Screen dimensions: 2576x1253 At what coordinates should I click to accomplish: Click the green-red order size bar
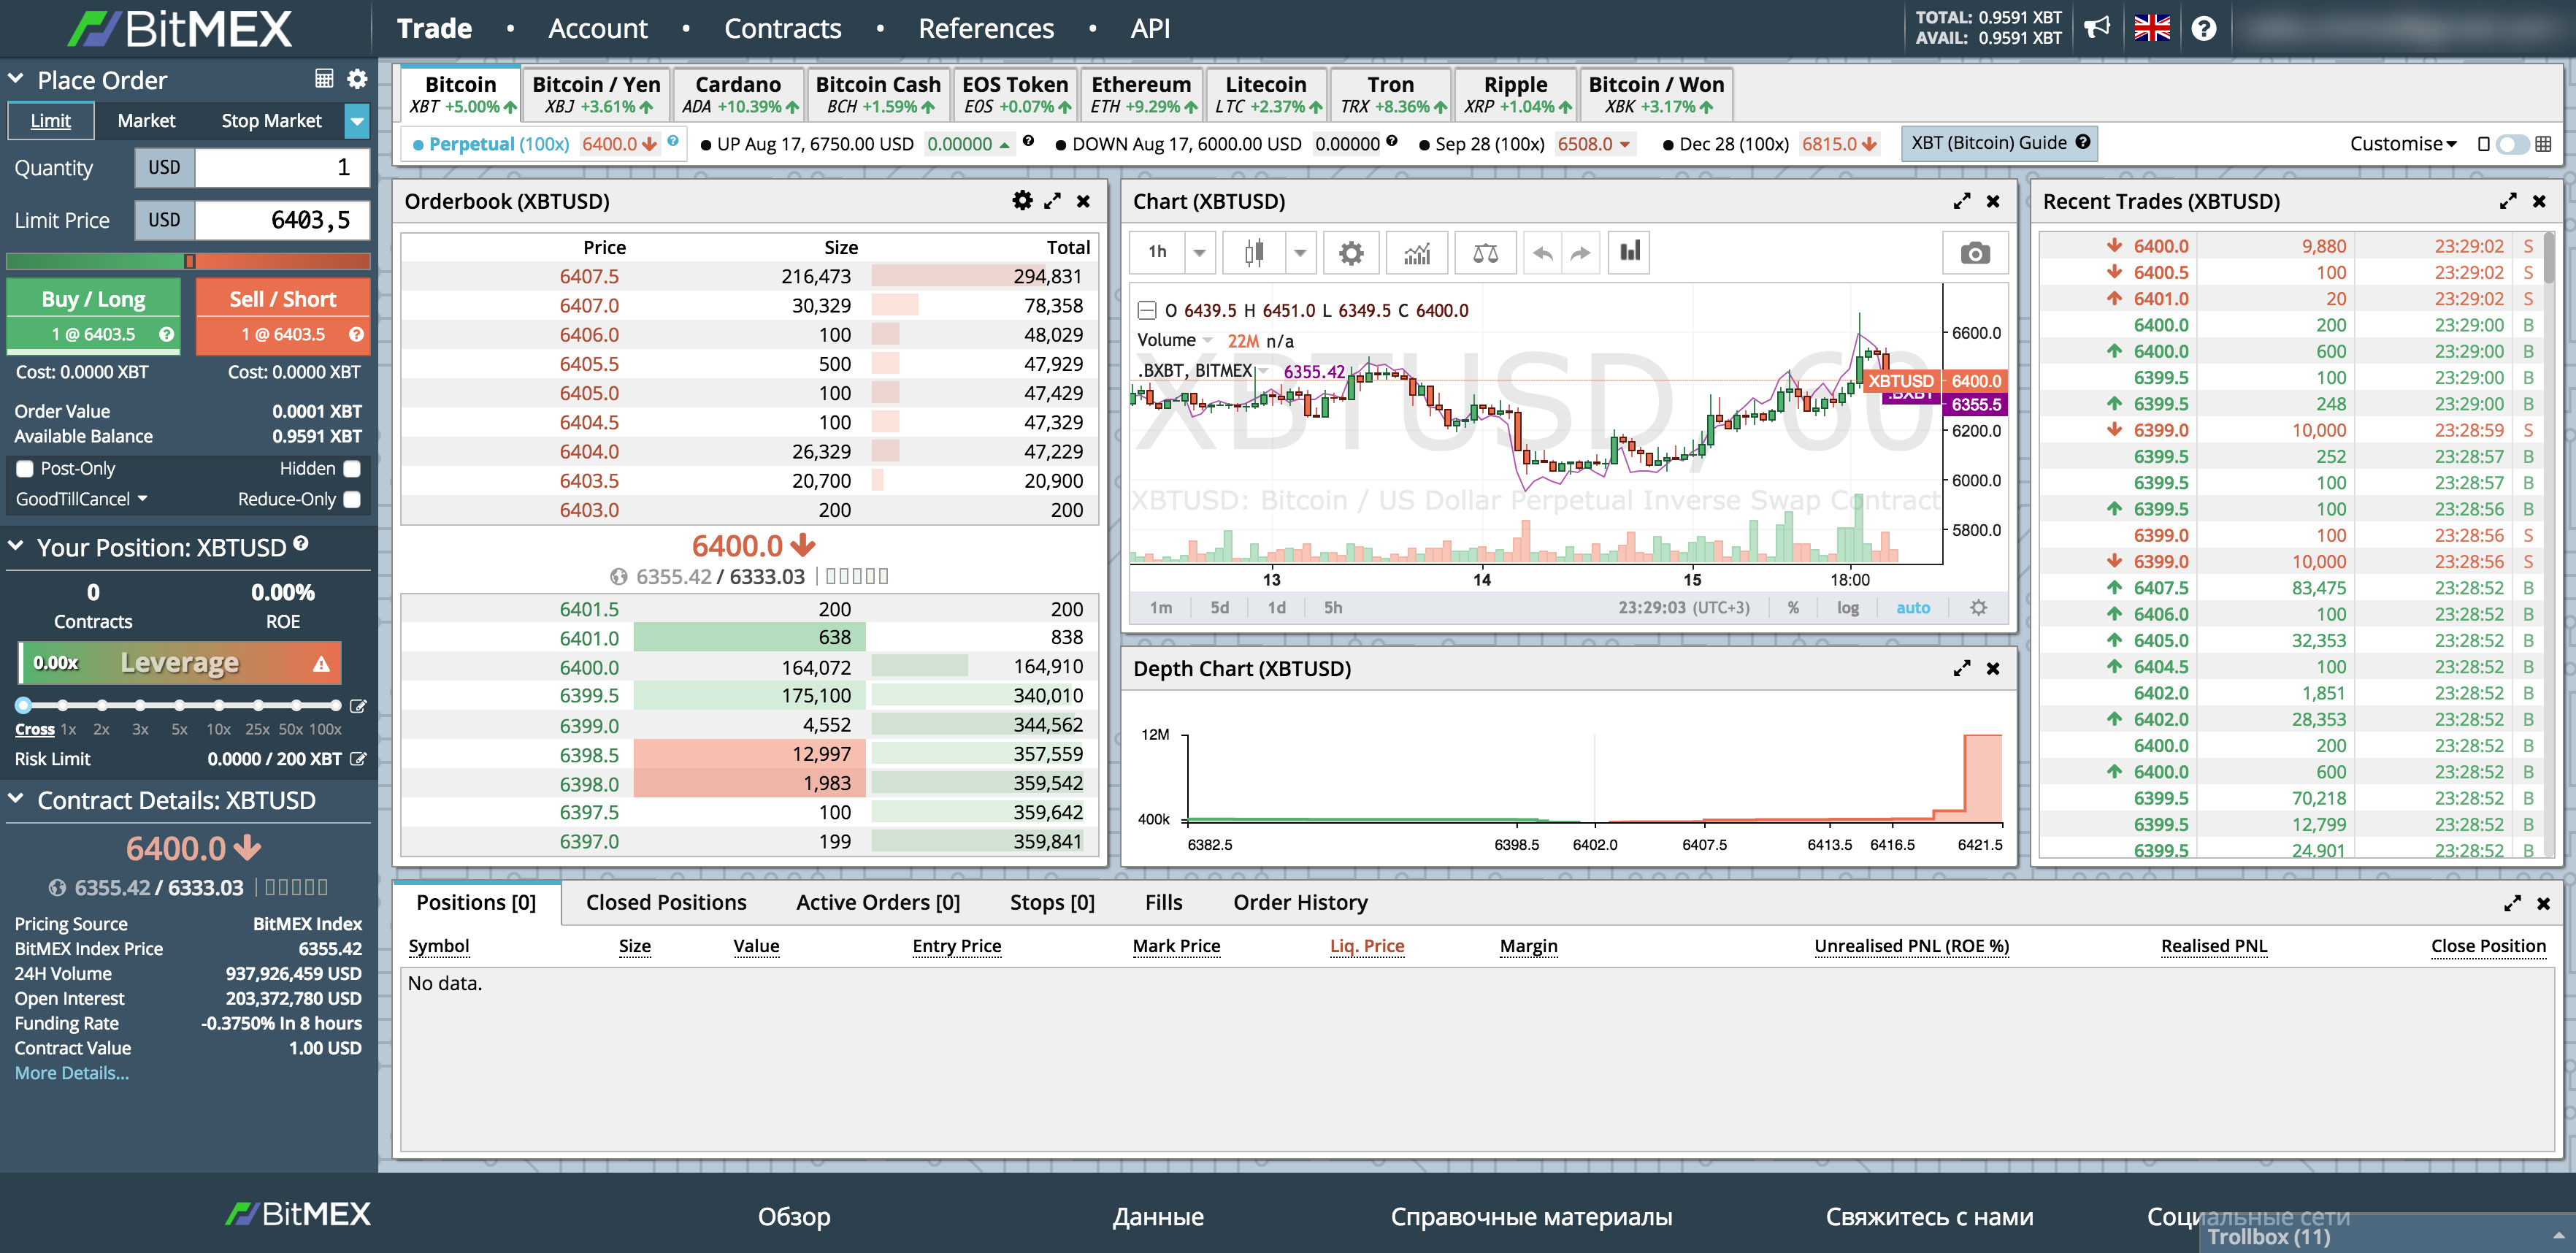[x=188, y=261]
